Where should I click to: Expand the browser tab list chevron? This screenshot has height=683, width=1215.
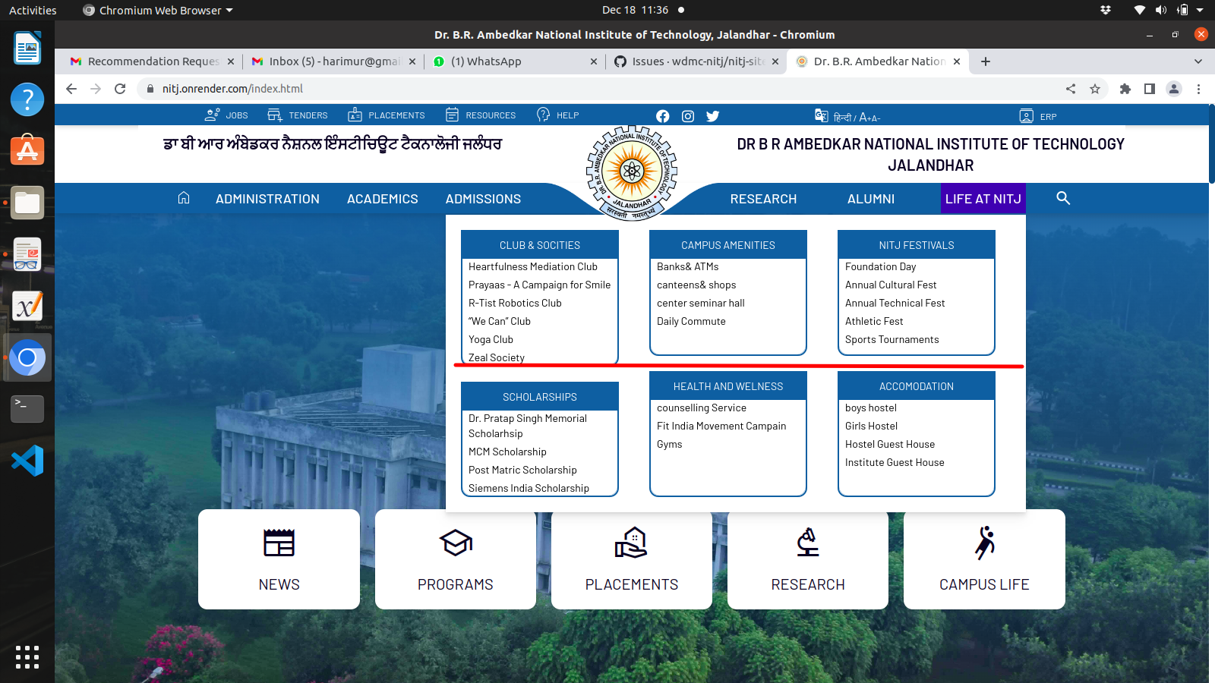1198,61
